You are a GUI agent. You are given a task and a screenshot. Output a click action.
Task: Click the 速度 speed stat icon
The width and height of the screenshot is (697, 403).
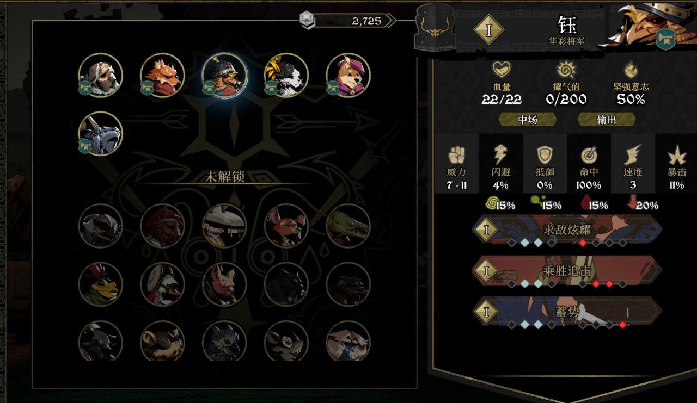[x=633, y=155]
